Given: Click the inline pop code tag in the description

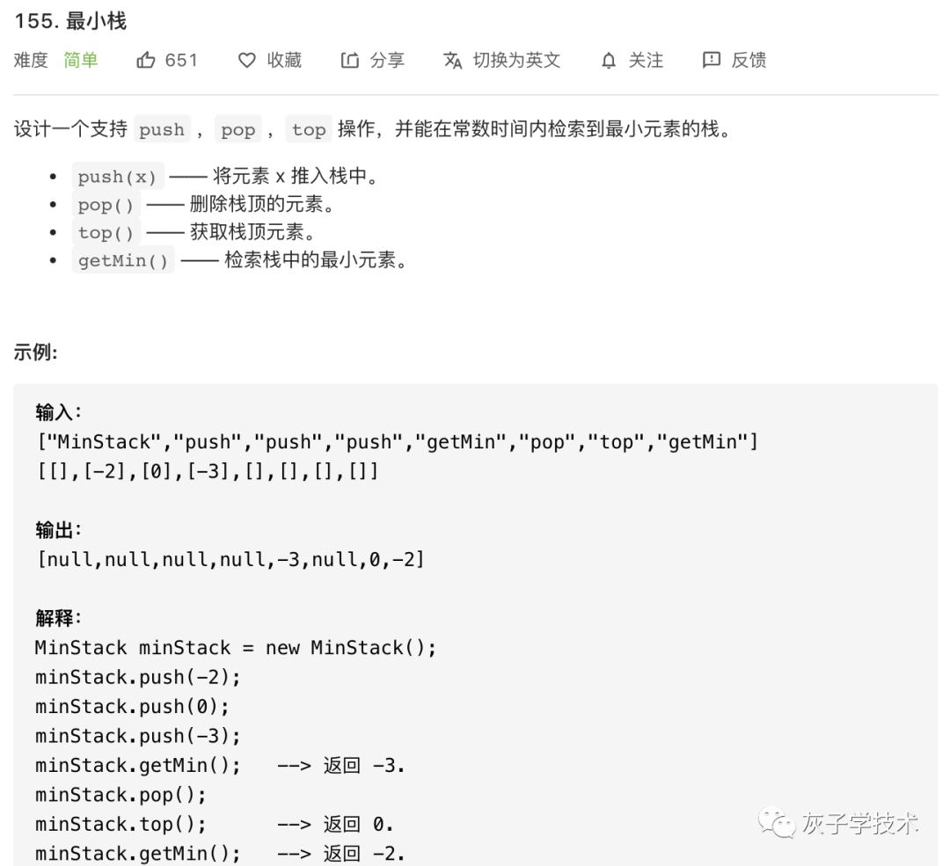Looking at the screenshot, I should pos(237,130).
